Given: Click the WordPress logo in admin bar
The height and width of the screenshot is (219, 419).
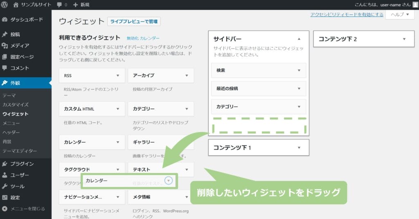Looking at the screenshot, I should 5,4.
